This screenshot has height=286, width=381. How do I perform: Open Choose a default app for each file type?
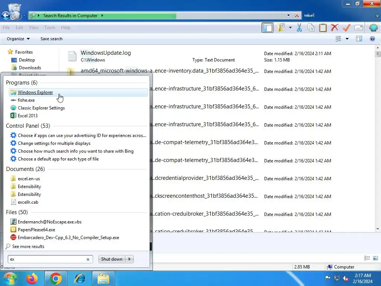pyautogui.click(x=58, y=159)
